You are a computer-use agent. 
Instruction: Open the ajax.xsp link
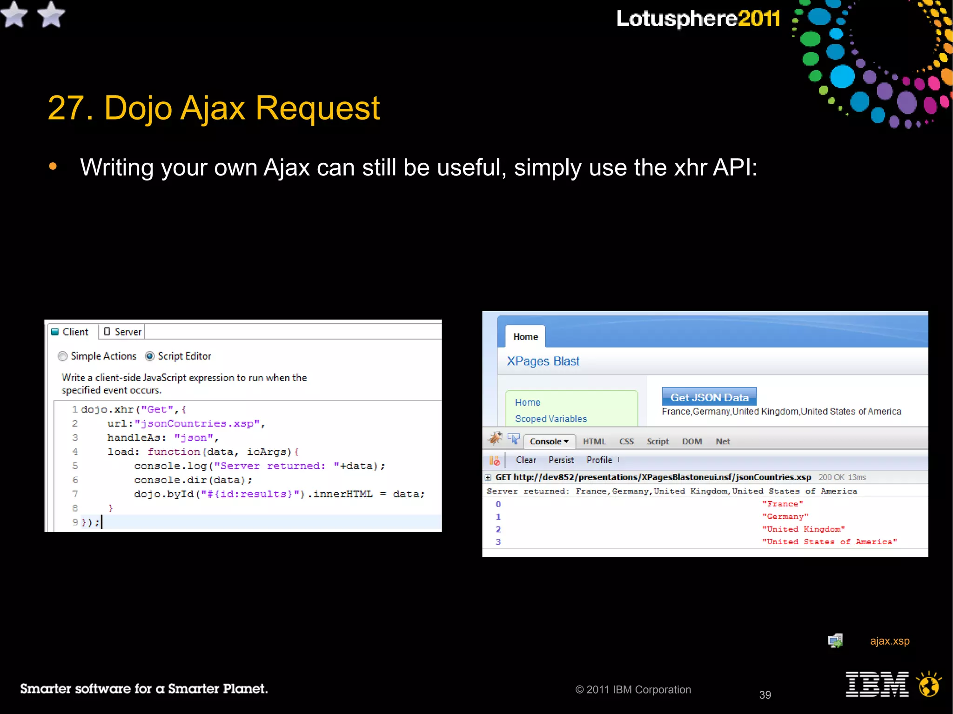click(890, 641)
